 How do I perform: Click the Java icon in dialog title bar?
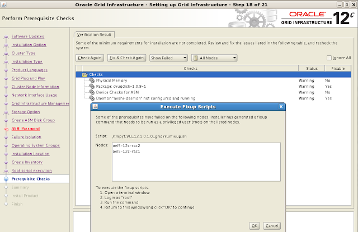95,107
